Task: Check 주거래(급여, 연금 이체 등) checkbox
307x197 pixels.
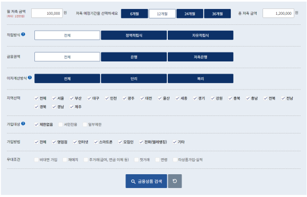Action: (x=86, y=160)
